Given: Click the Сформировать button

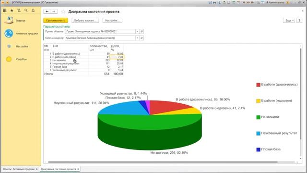Looking at the screenshot, I should [56, 20].
